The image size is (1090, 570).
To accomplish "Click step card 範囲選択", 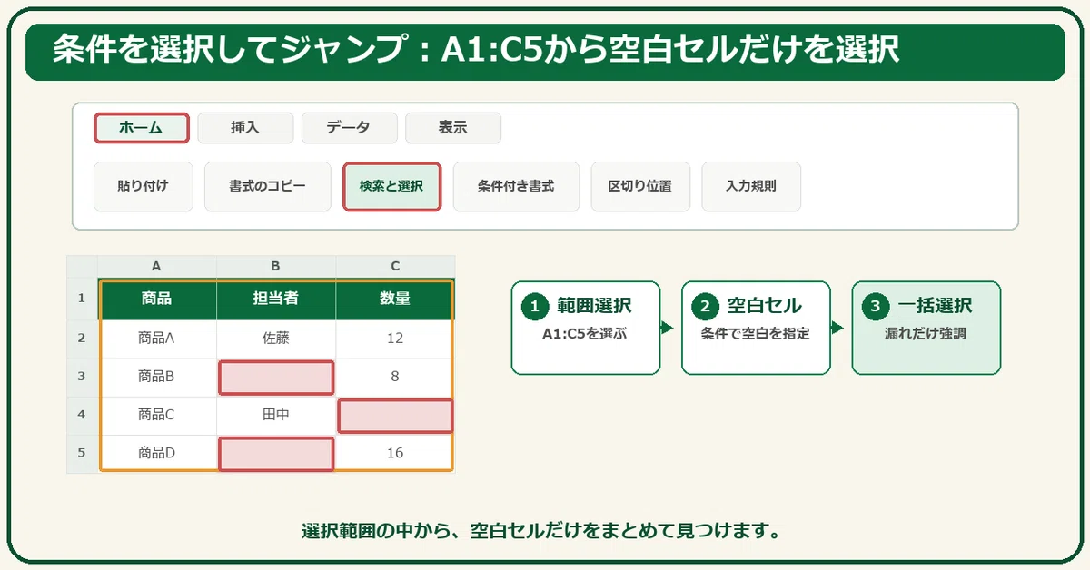I will [586, 328].
